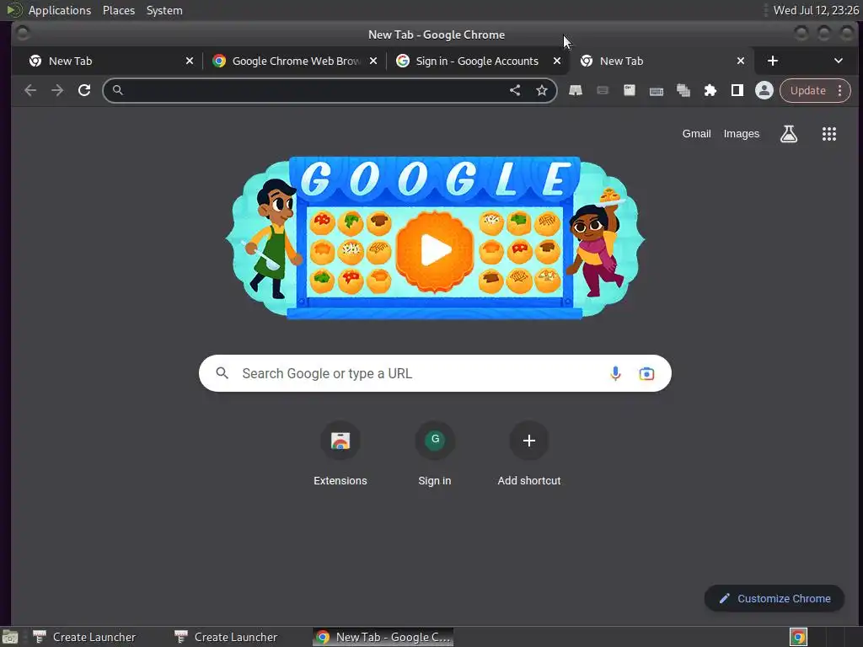Click Customize Chrome button
The width and height of the screenshot is (863, 647).
[774, 599]
